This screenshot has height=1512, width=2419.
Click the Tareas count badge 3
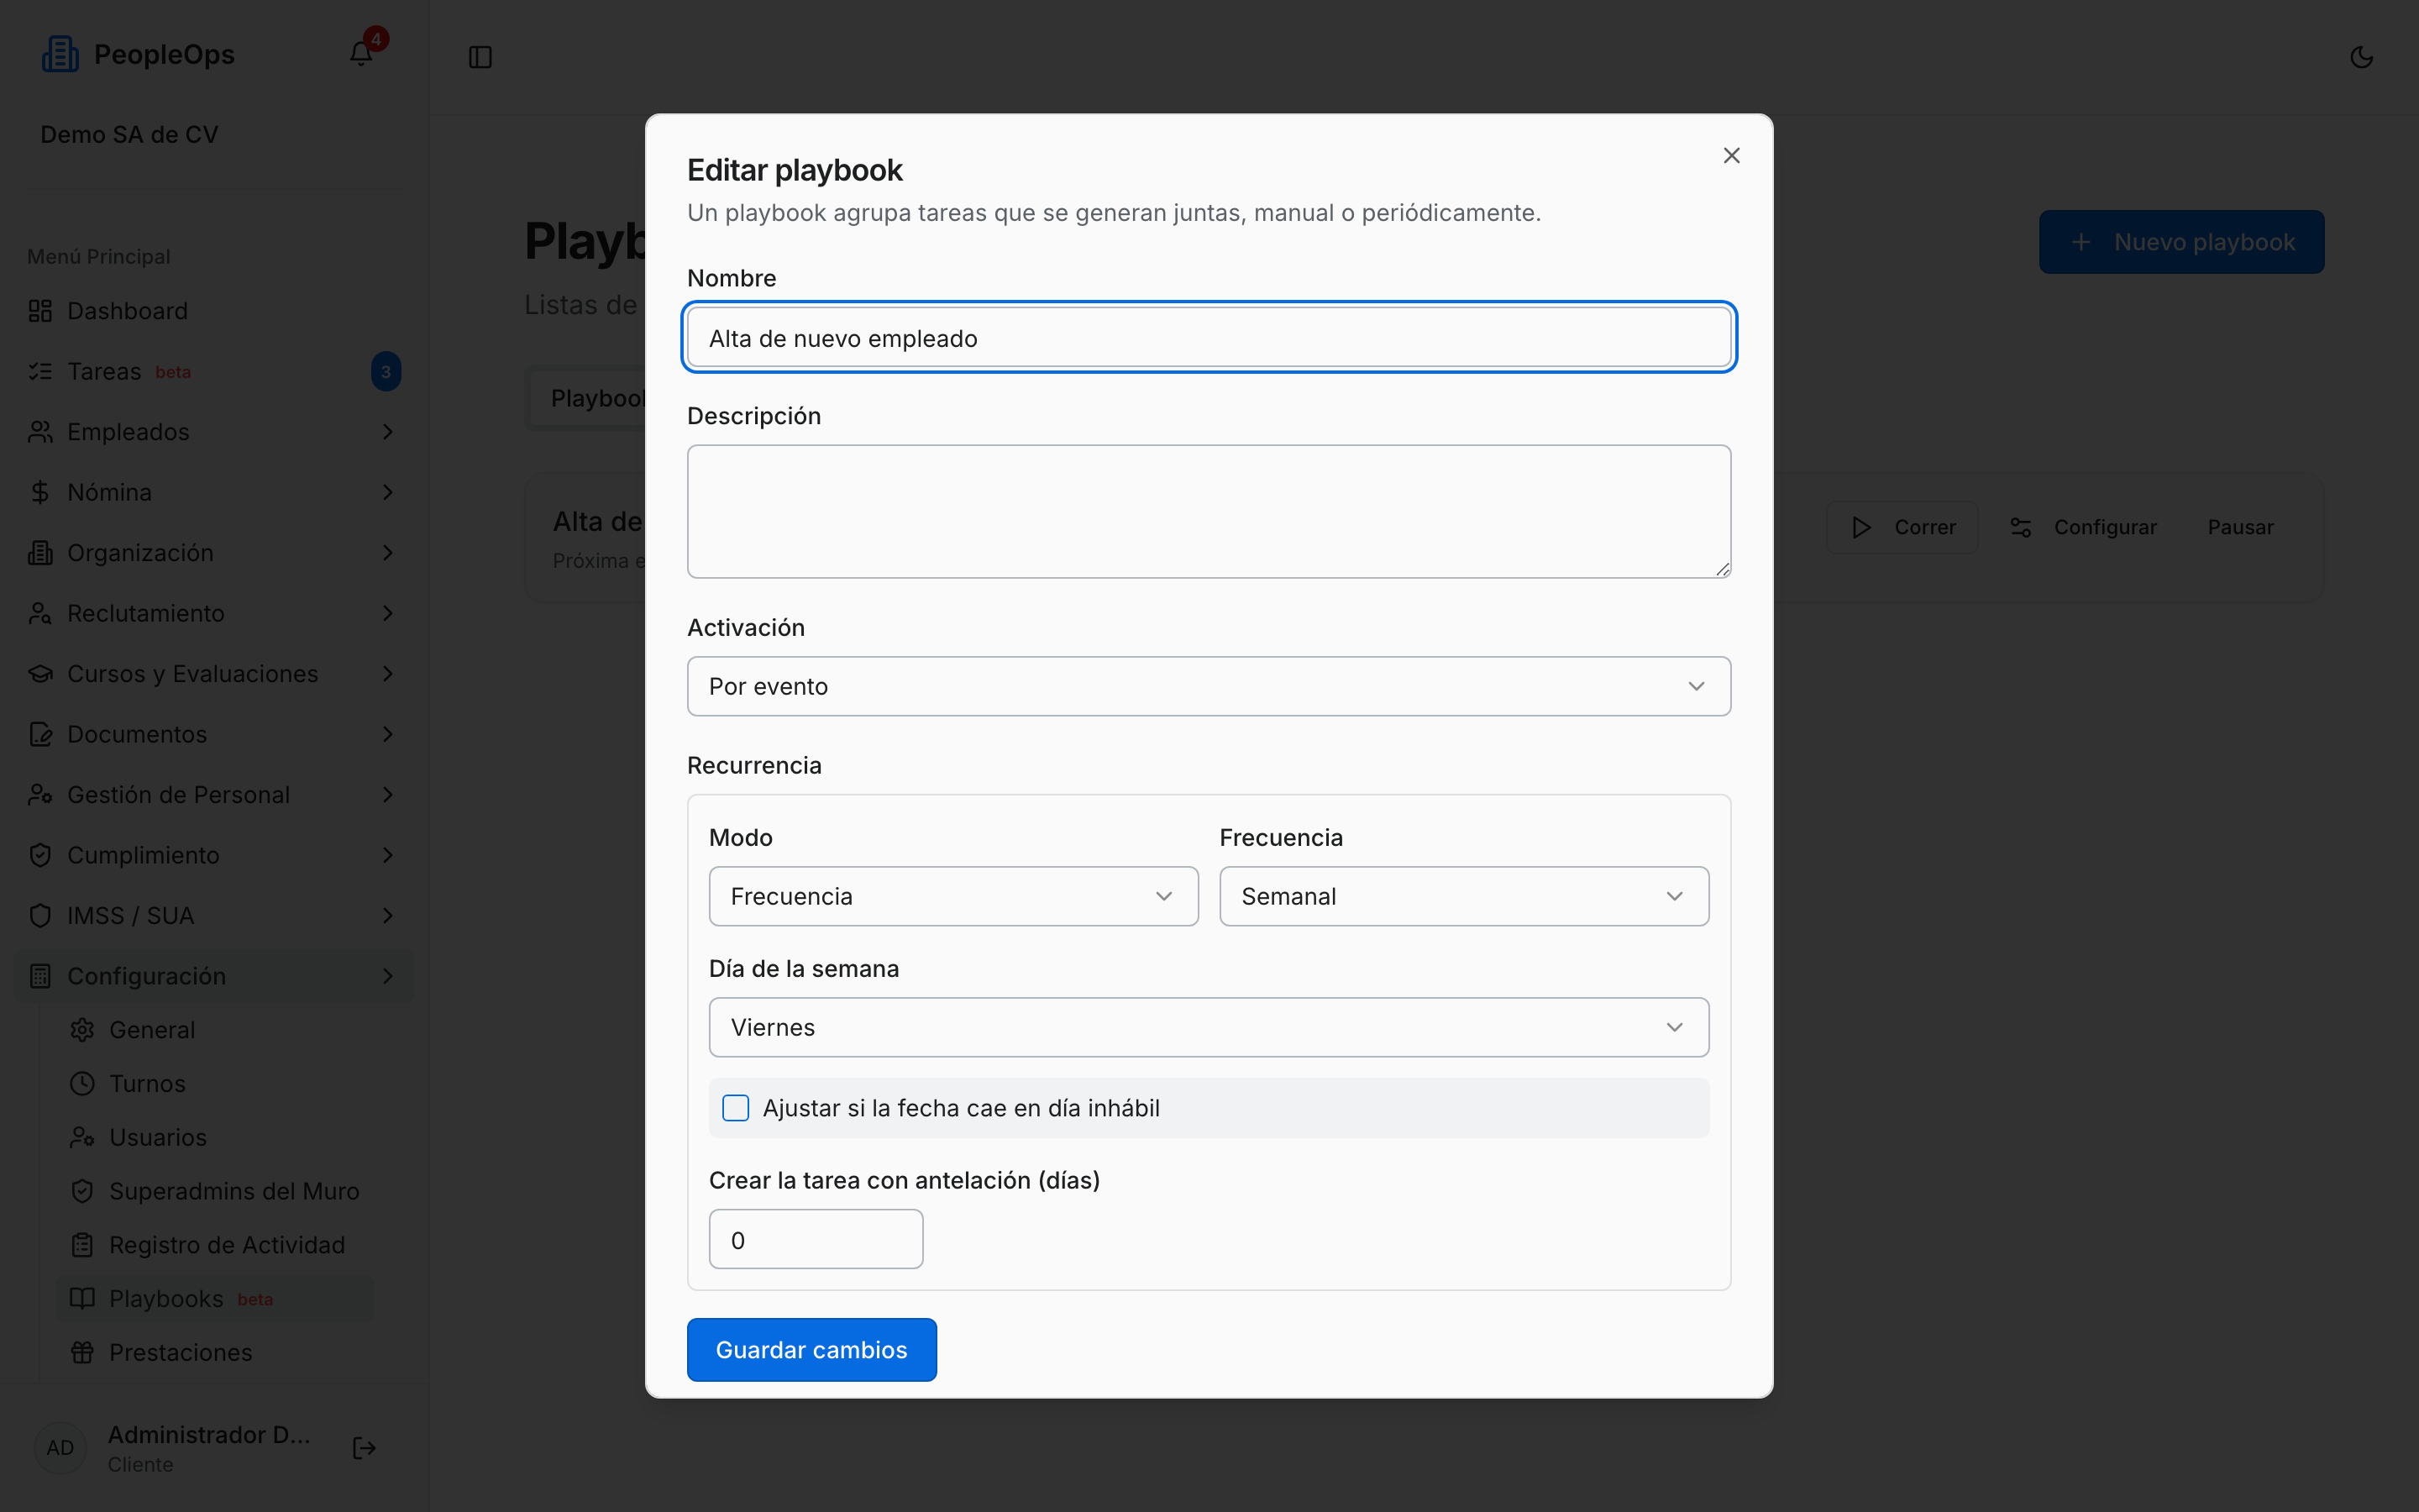[x=386, y=372]
